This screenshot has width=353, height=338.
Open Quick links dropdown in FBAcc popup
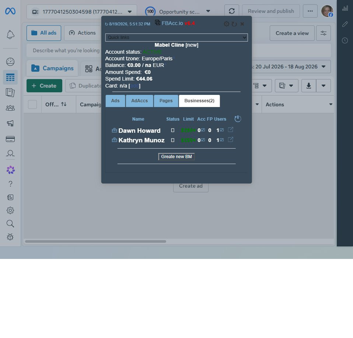coord(176,38)
